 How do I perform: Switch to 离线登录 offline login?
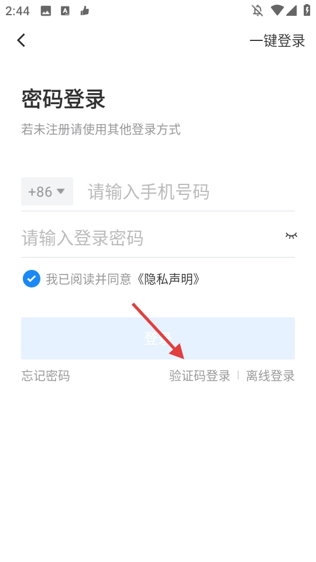270,376
